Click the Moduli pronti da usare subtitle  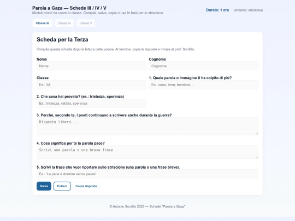coord(98,13)
